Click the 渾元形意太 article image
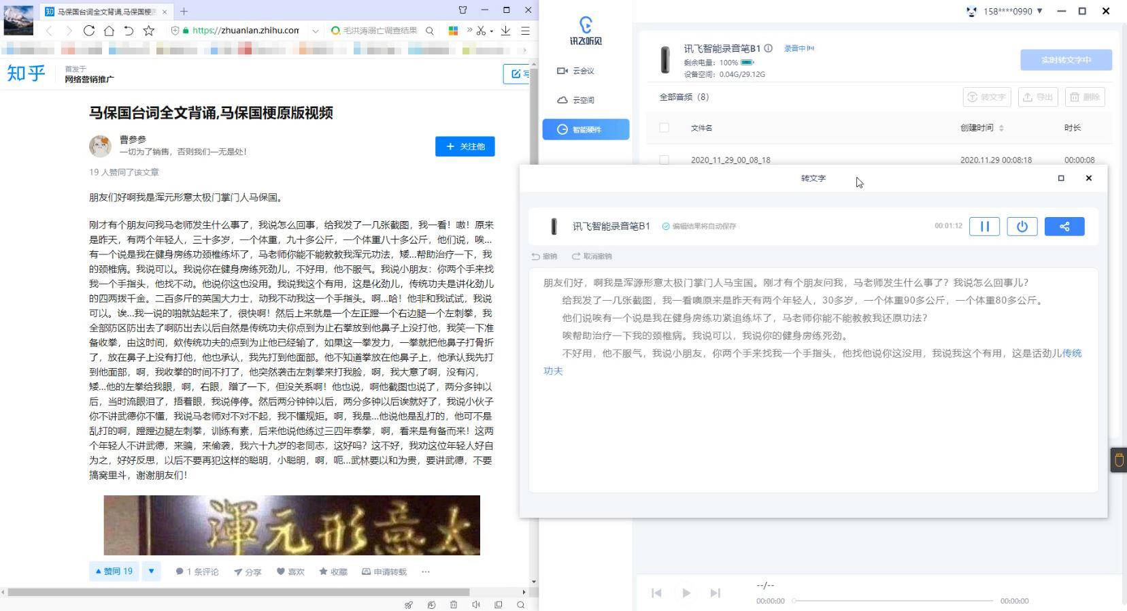1127x611 pixels. click(292, 525)
